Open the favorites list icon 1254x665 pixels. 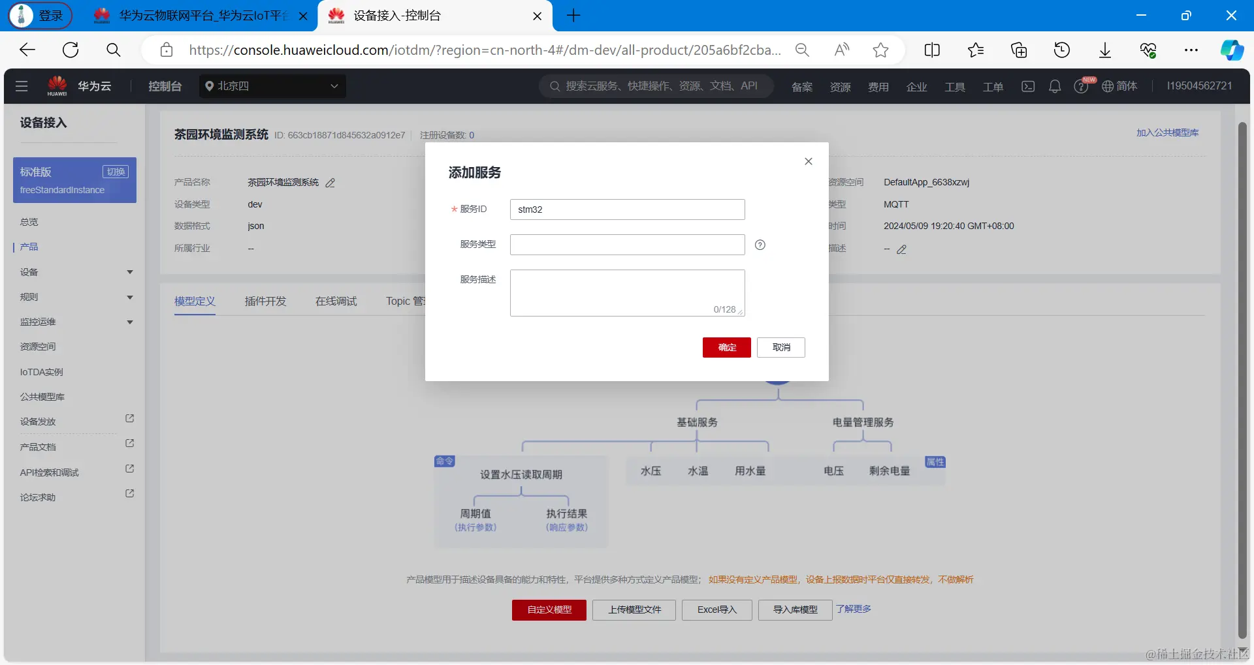point(976,50)
